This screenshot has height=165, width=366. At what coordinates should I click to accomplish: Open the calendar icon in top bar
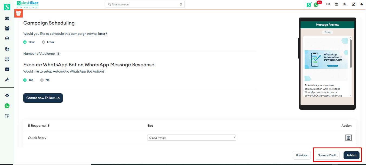[336, 4]
